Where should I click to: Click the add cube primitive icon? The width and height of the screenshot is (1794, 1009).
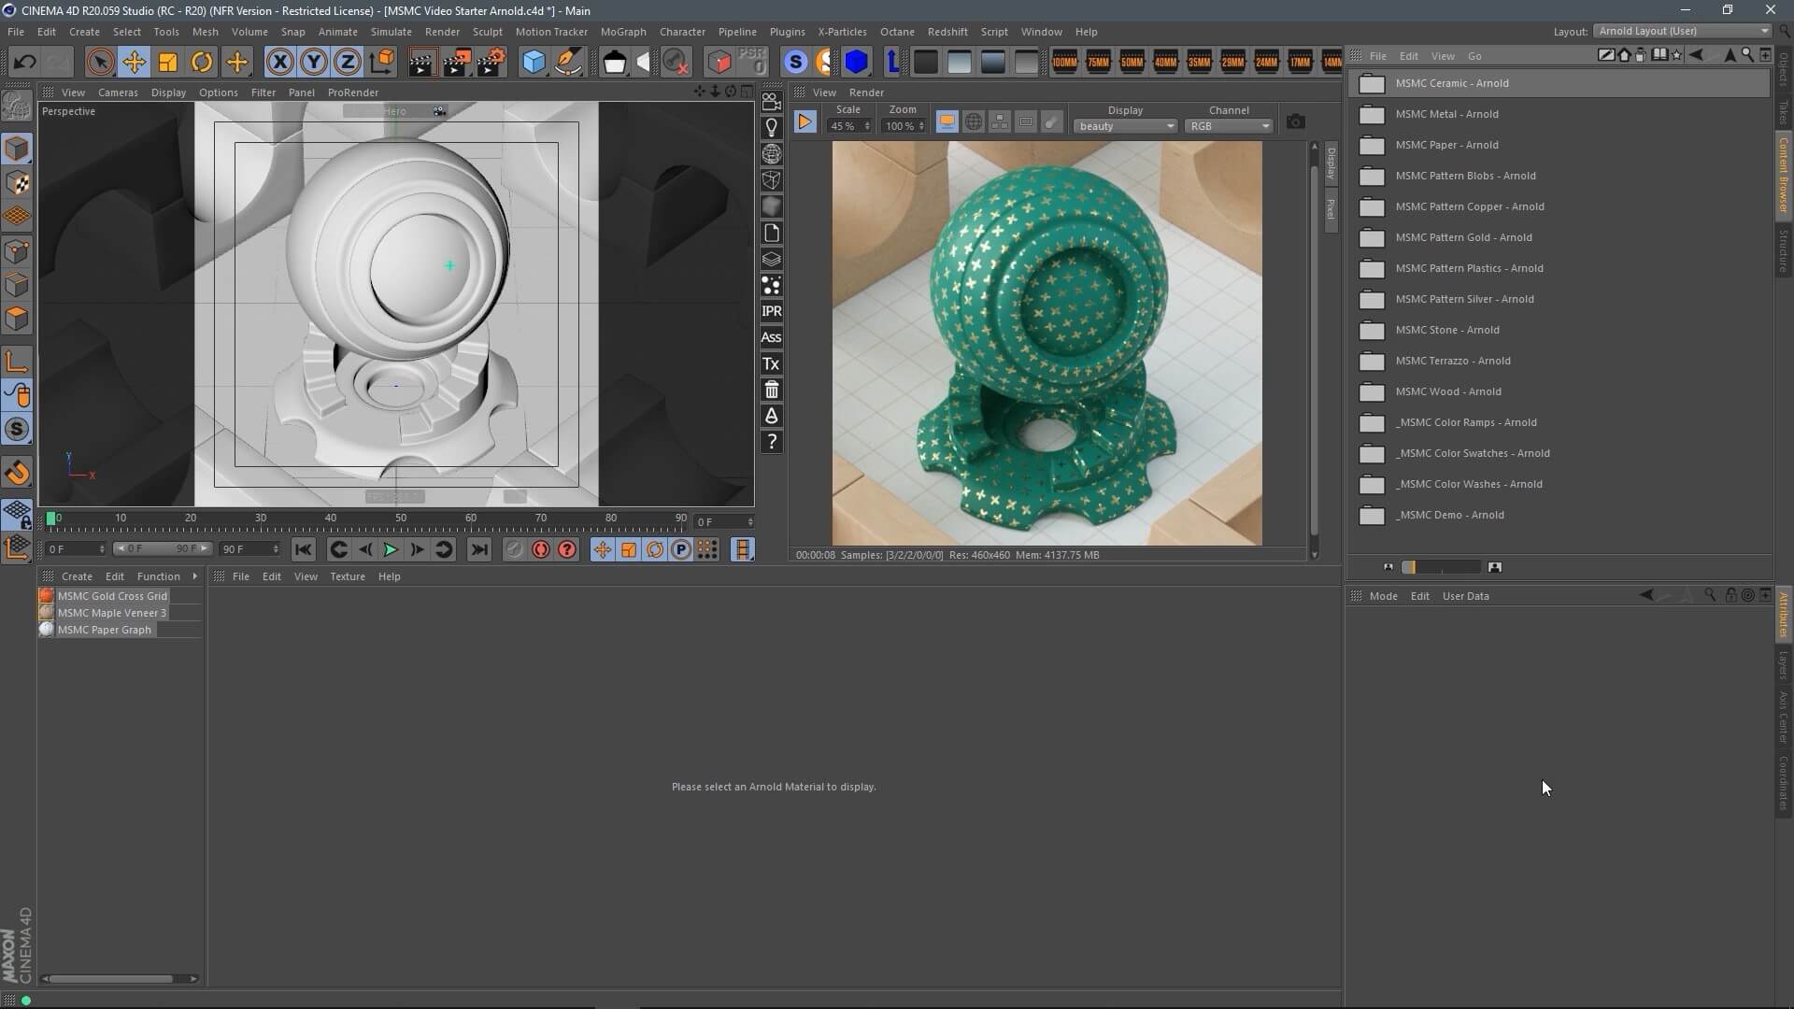click(x=534, y=63)
